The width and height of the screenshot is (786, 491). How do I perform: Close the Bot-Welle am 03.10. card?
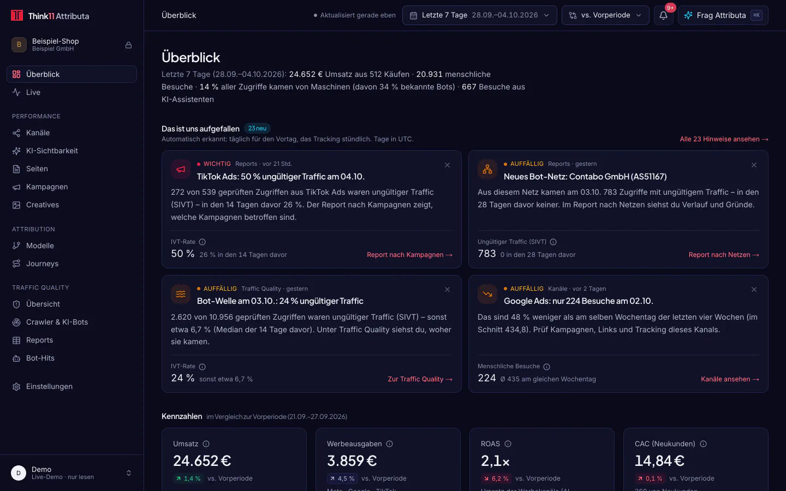(x=448, y=290)
